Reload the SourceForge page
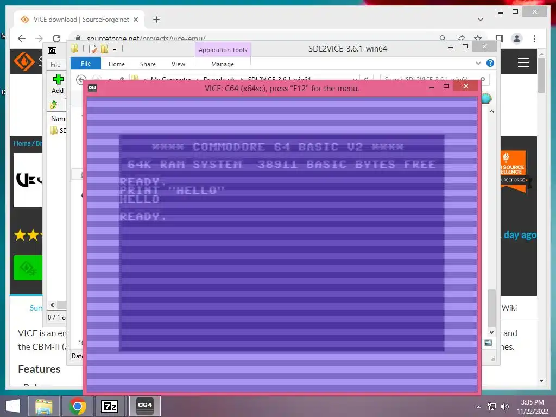The image size is (556, 417). [x=56, y=39]
